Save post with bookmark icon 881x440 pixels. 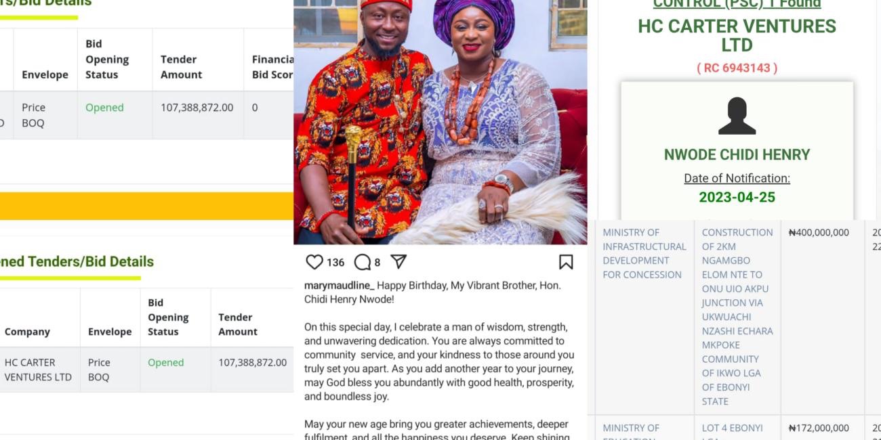566,262
